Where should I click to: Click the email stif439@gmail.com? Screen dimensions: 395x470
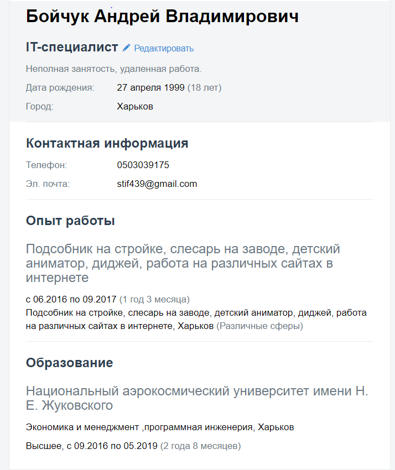click(157, 184)
